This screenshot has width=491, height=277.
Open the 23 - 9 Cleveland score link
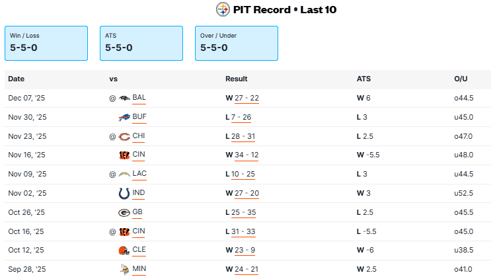point(245,251)
